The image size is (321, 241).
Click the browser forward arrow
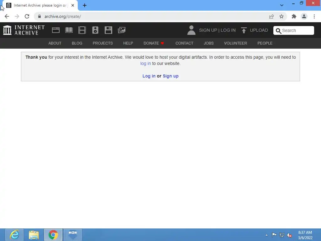[17, 16]
